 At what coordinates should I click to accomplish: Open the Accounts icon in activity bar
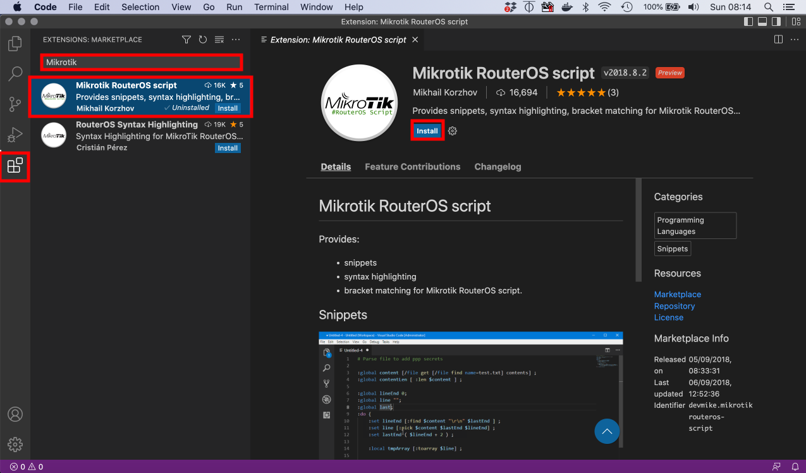(15, 414)
